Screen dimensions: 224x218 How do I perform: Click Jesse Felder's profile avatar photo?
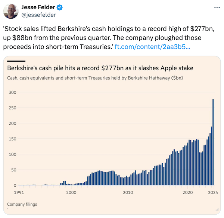[11, 11]
